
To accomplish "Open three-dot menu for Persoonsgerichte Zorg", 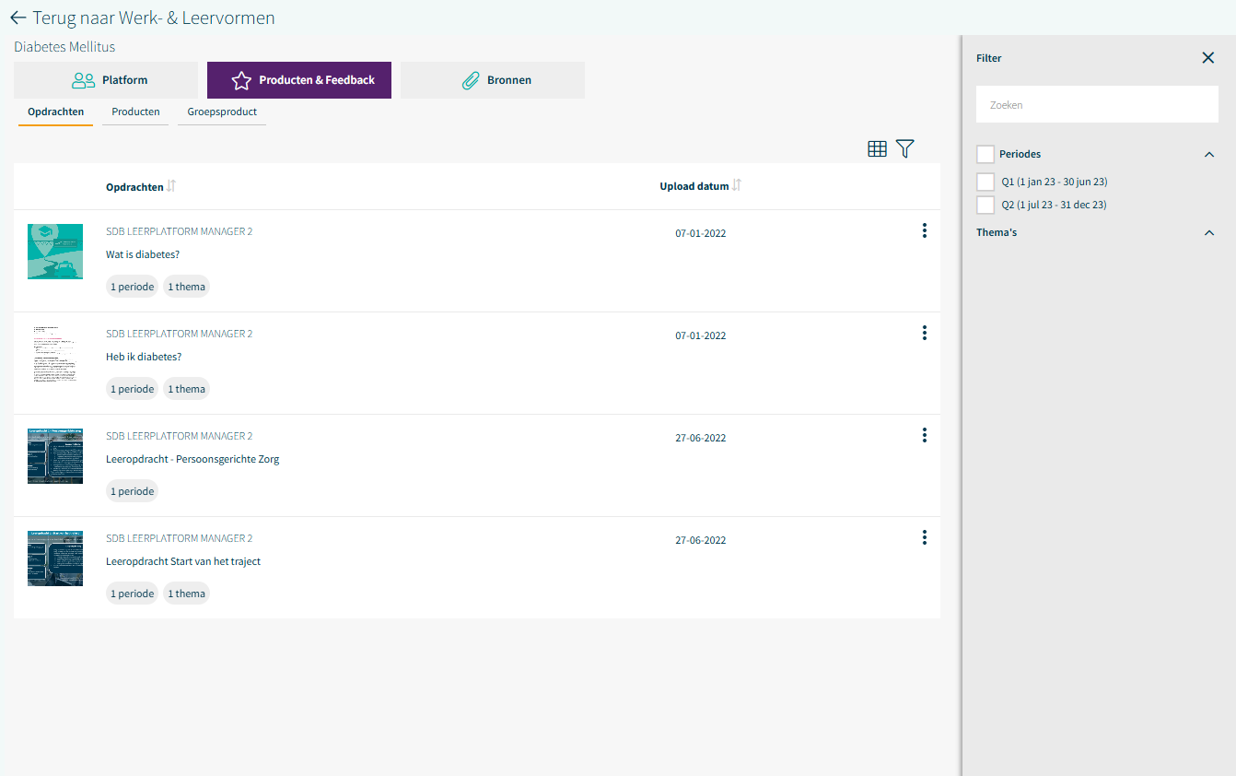I will tap(924, 436).
